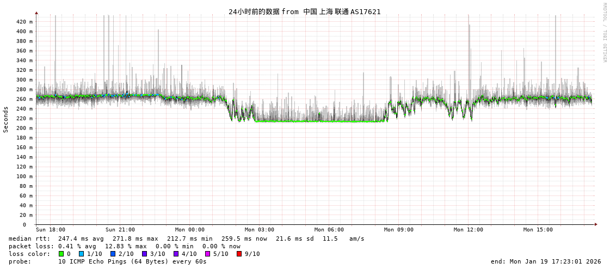Click the Mon 12:00 time axis label
Image resolution: width=610 pixels, height=269 pixels.
(x=469, y=230)
